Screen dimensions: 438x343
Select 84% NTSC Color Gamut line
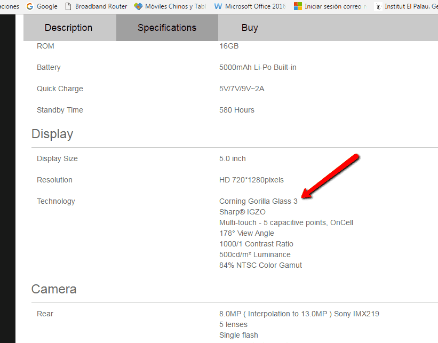[260, 265]
